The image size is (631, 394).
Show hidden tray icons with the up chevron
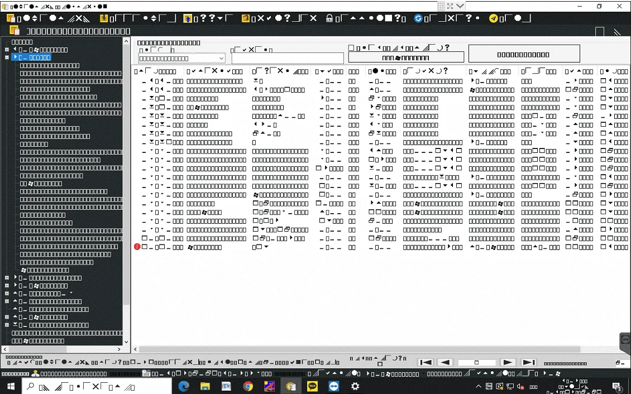coord(479,387)
